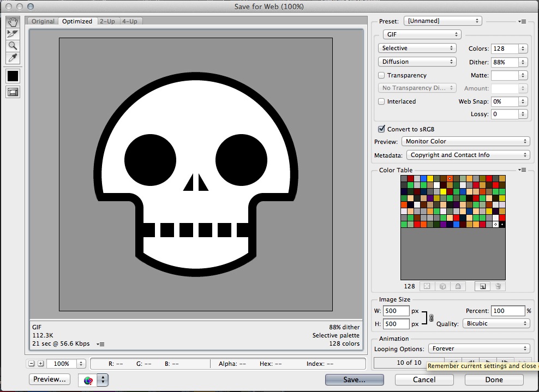The height and width of the screenshot is (392, 539).
Task: Toggle slices visibility icon
Action: 13,92
